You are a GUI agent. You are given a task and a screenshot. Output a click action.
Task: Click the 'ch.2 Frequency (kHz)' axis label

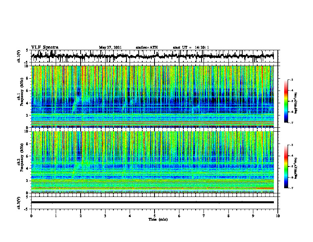[x=21, y=157]
